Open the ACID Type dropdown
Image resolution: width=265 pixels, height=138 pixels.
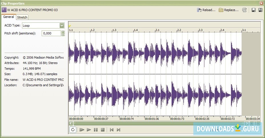point(62,26)
